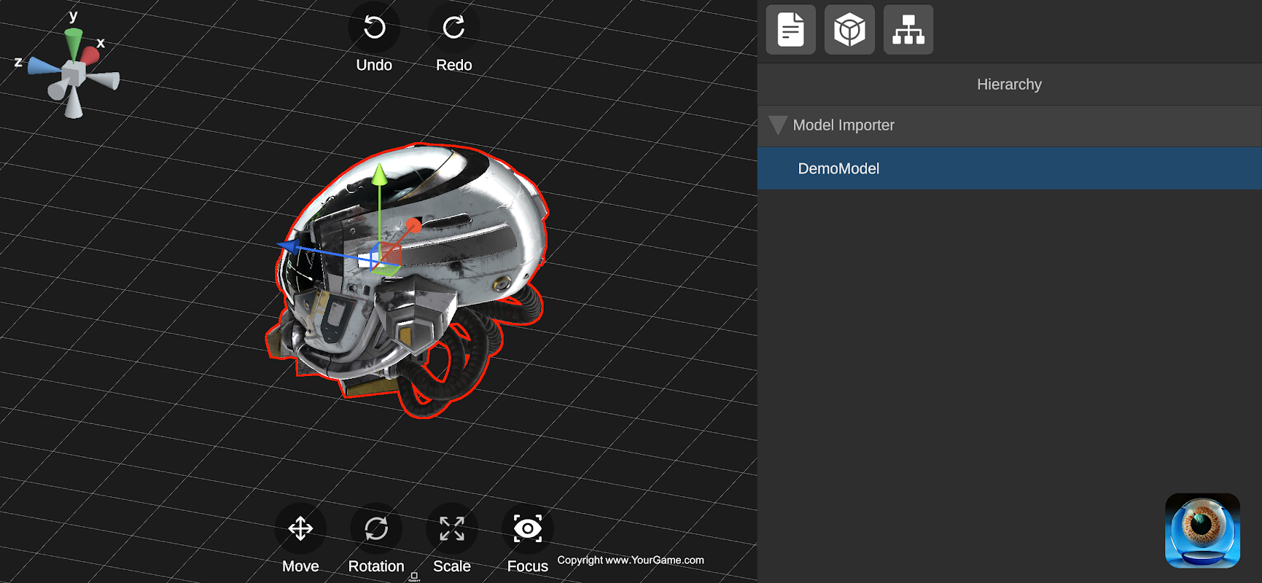
Task: Click the blue Z-axis cone on orientation gizmo
Action: click(x=43, y=66)
